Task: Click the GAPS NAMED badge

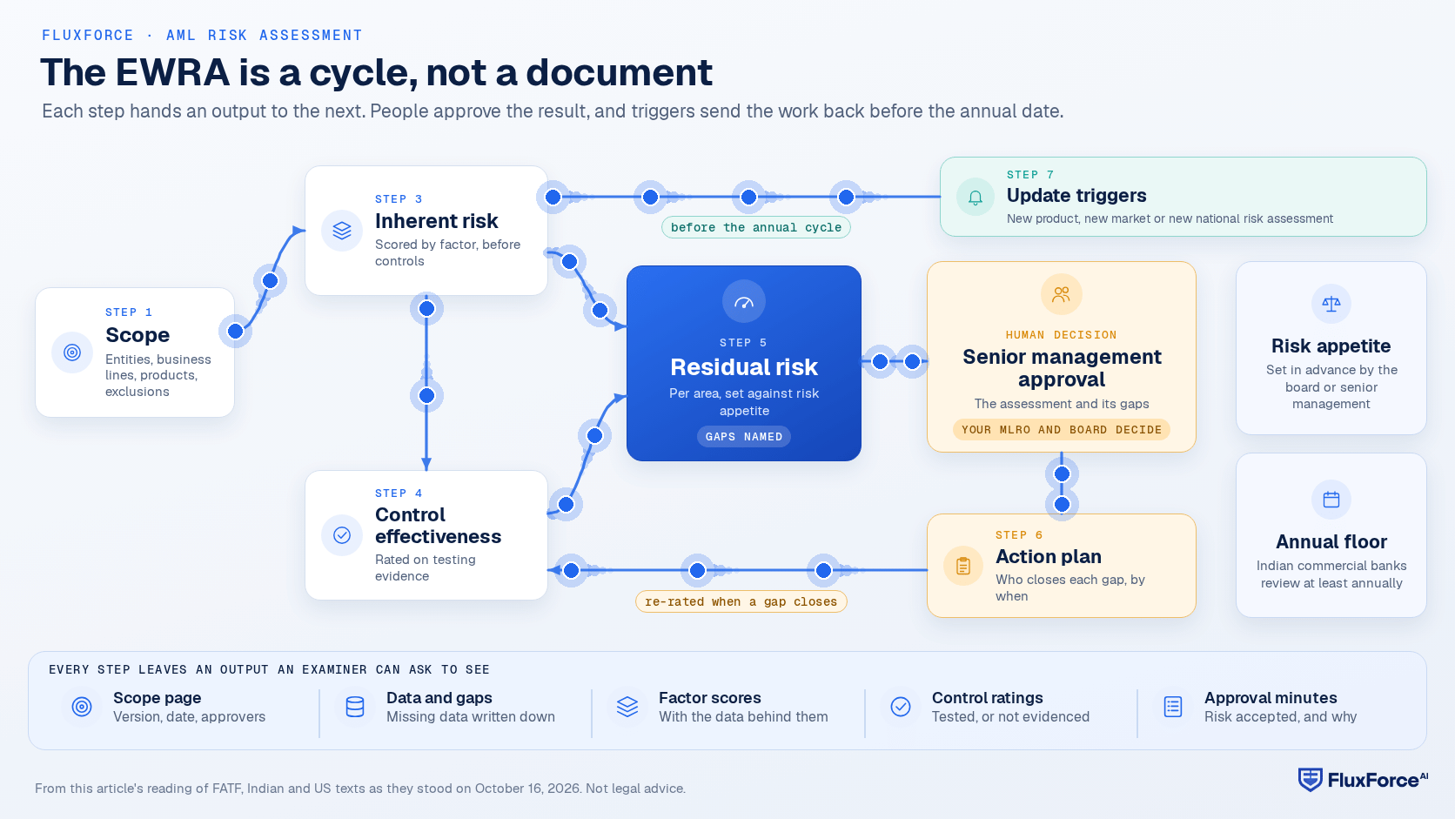Action: [744, 436]
